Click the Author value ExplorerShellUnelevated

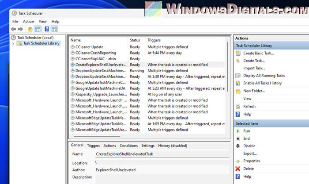(x=116, y=170)
